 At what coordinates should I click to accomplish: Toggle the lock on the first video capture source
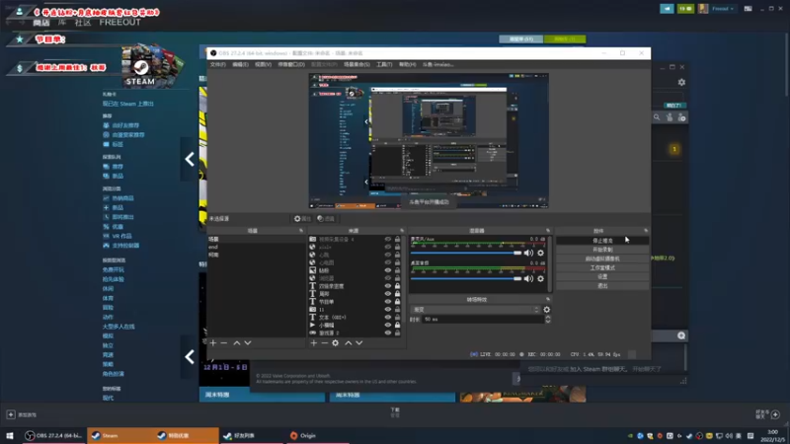[x=398, y=239]
